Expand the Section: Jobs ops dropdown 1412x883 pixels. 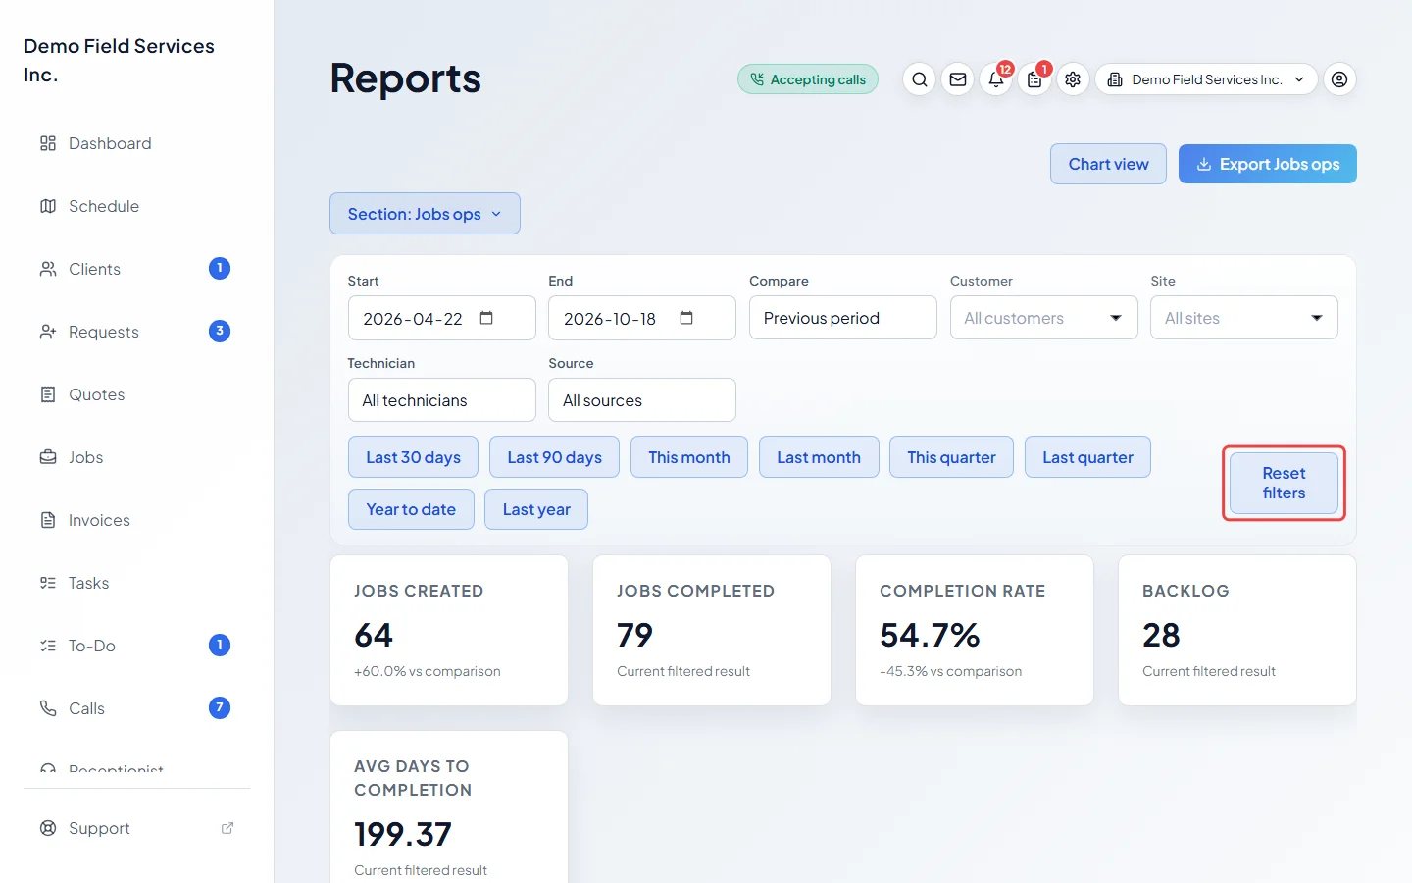coord(425,214)
